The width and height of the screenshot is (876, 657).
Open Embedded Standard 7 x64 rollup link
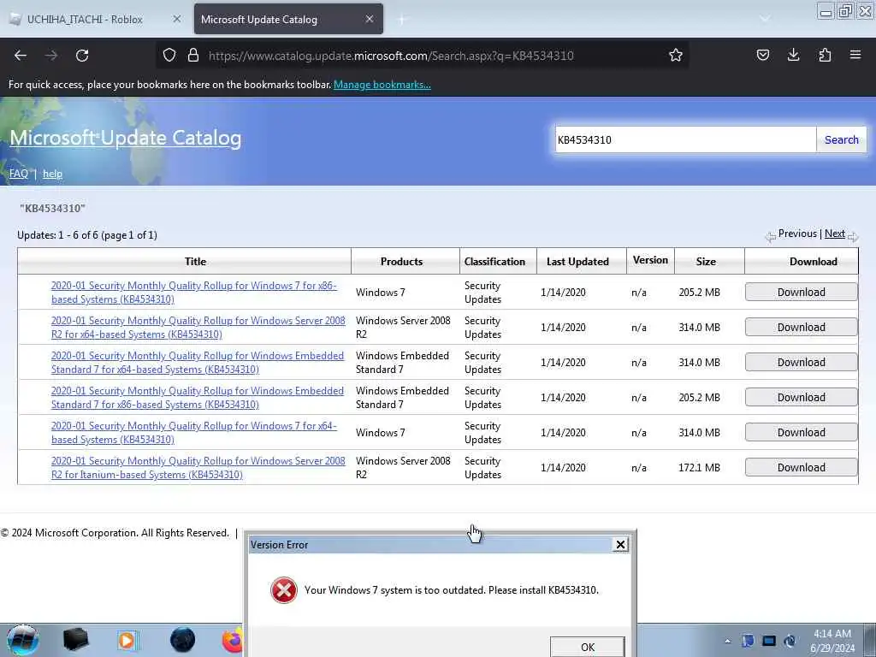click(x=198, y=363)
